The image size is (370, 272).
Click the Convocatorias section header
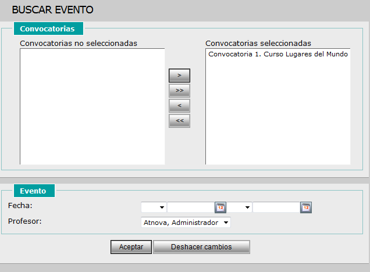48,28
